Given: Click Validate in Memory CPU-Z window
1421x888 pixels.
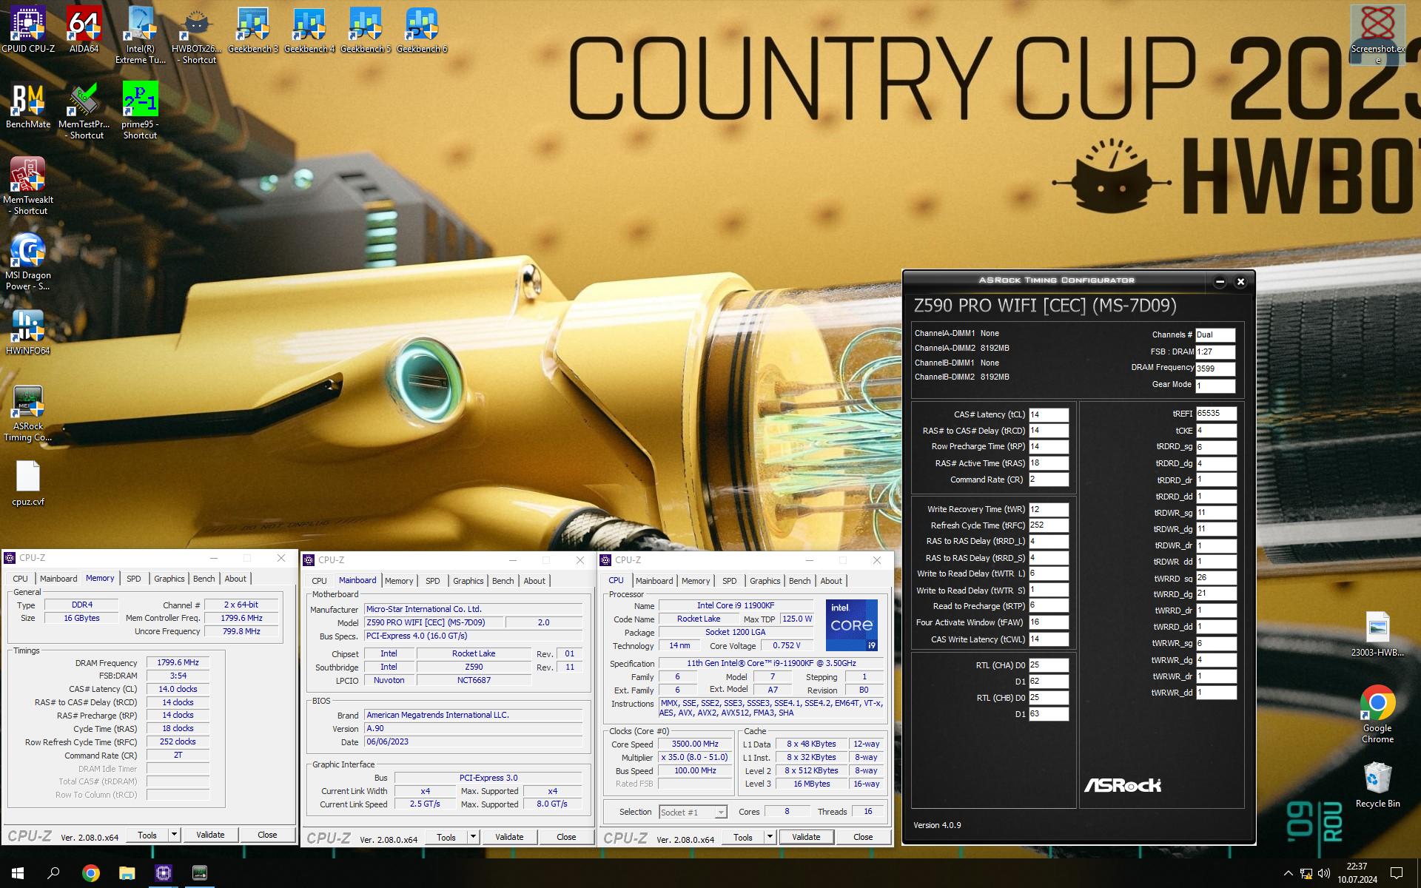Looking at the screenshot, I should [210, 835].
